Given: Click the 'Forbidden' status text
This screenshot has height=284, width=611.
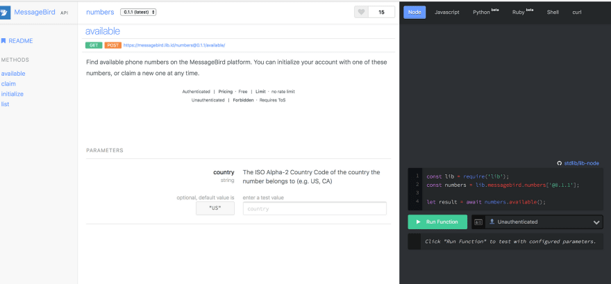Looking at the screenshot, I should tap(242, 100).
